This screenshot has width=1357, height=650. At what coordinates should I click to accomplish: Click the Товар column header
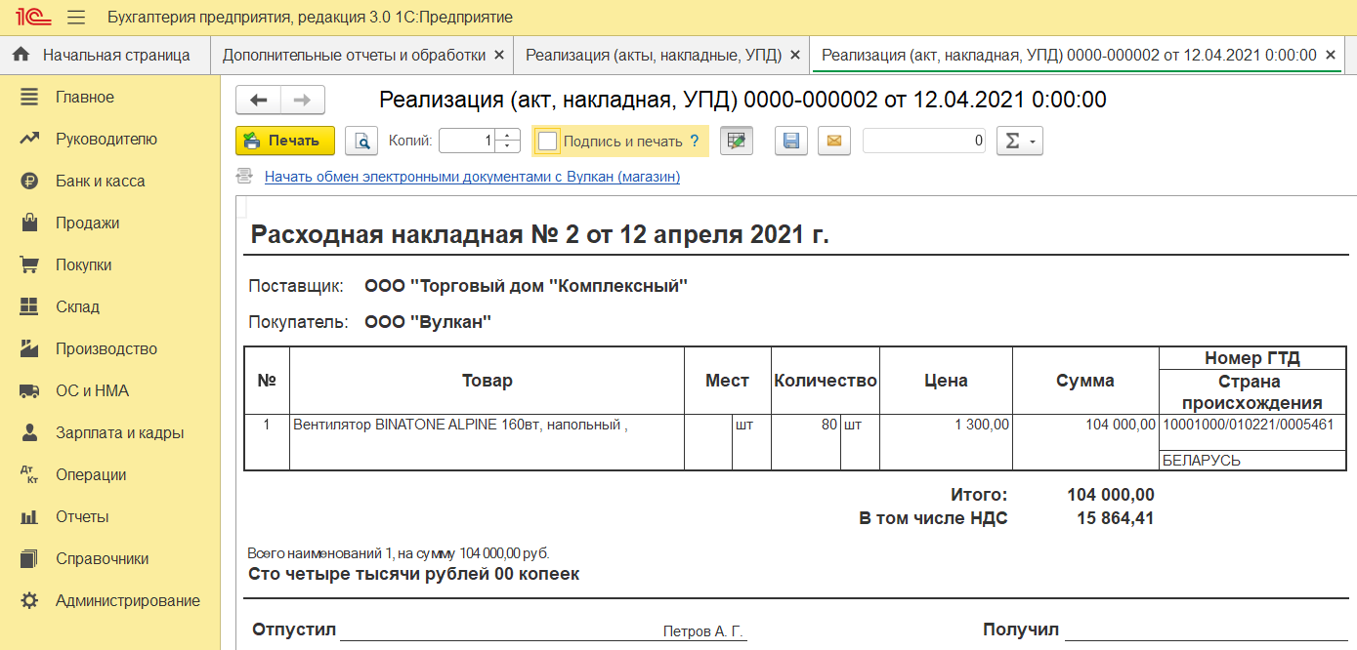(x=487, y=381)
